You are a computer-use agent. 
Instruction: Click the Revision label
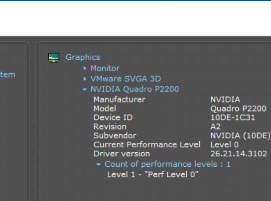point(110,127)
